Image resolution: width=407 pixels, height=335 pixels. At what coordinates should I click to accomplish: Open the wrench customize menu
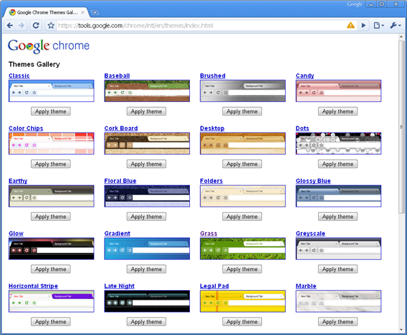tap(395, 26)
